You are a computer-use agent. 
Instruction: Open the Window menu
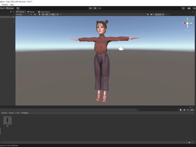coord(5,4)
